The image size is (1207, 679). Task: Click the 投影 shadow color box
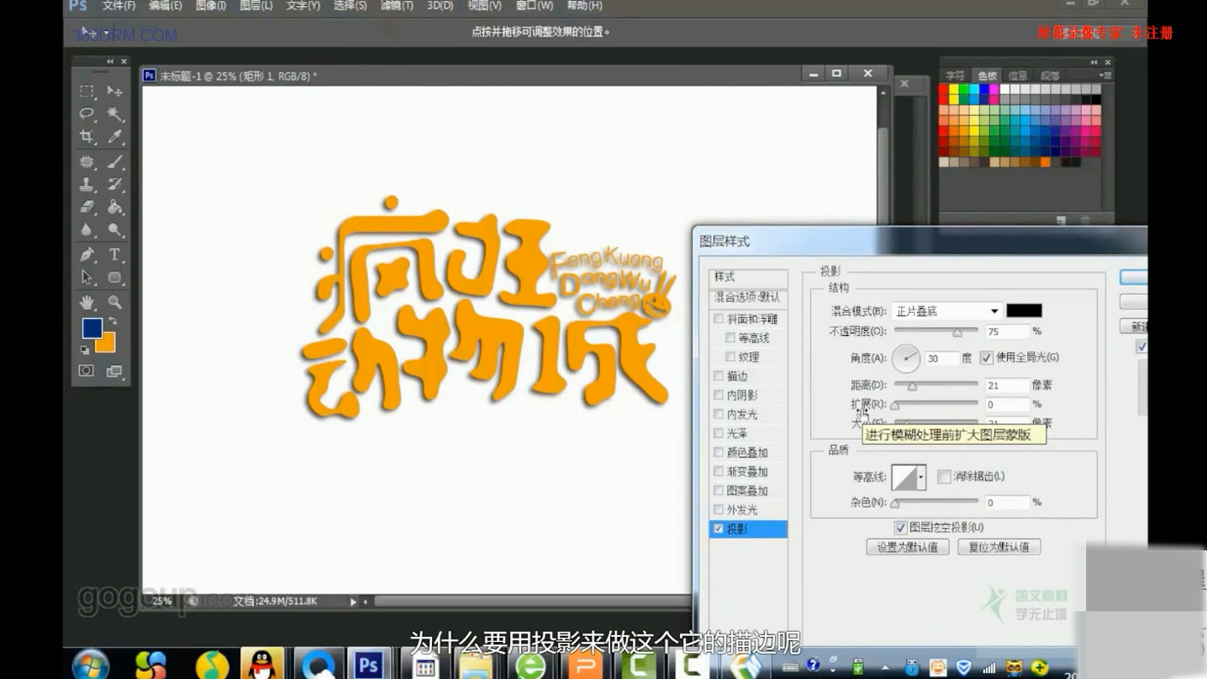1025,310
